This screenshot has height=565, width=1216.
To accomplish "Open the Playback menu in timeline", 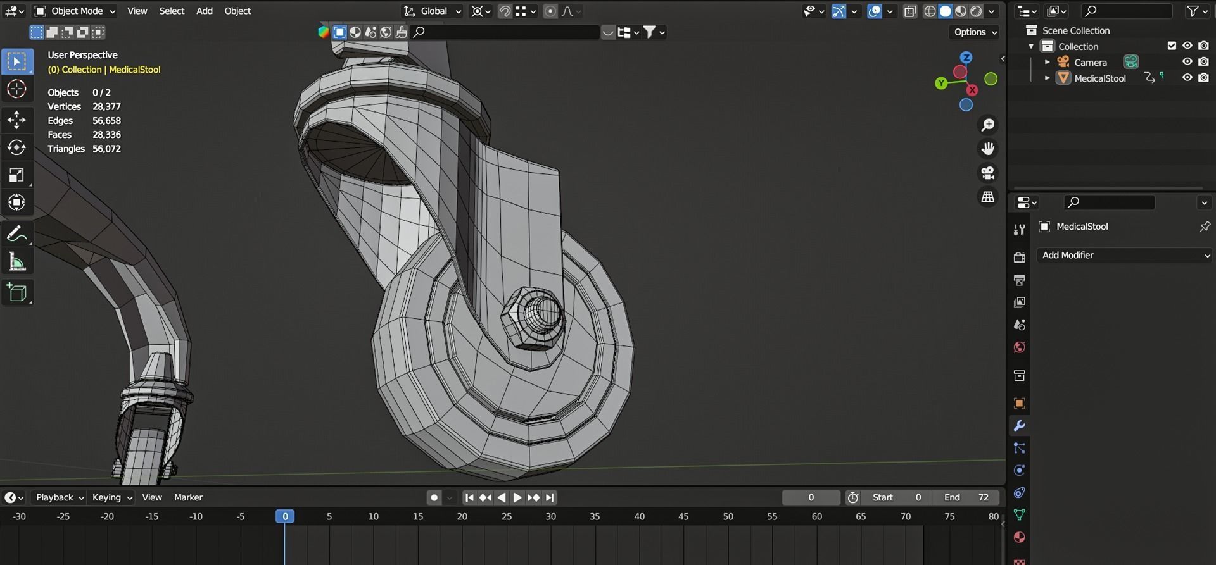I will pos(60,497).
